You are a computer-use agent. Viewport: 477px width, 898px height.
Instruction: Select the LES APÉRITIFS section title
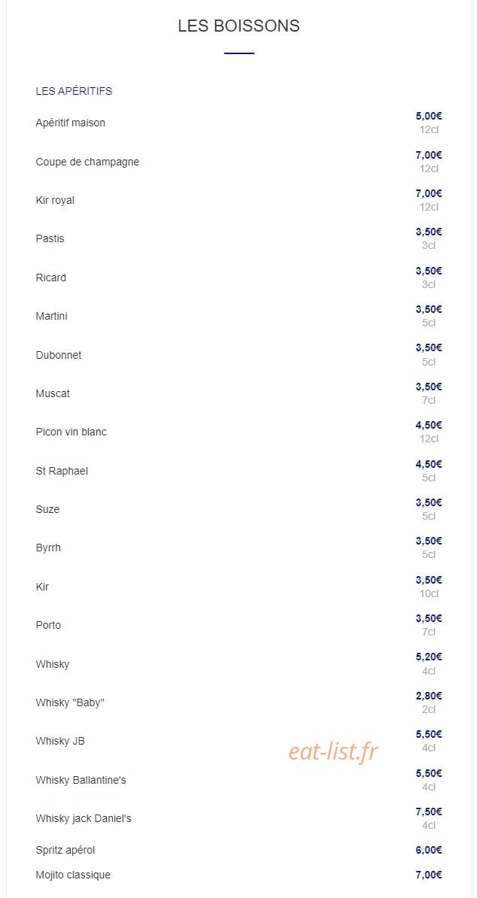click(74, 91)
